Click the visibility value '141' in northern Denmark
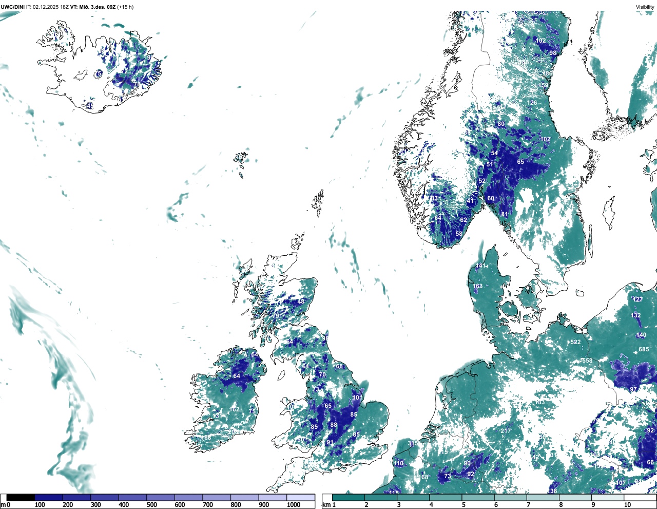The image size is (657, 509). tap(480, 266)
